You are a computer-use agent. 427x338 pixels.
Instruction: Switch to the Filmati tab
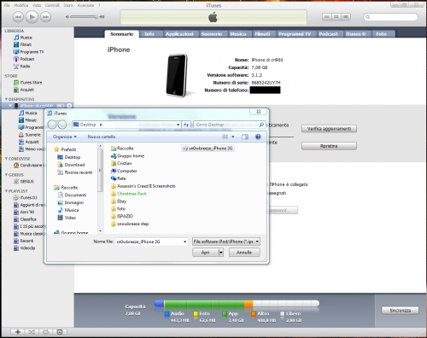click(x=262, y=34)
